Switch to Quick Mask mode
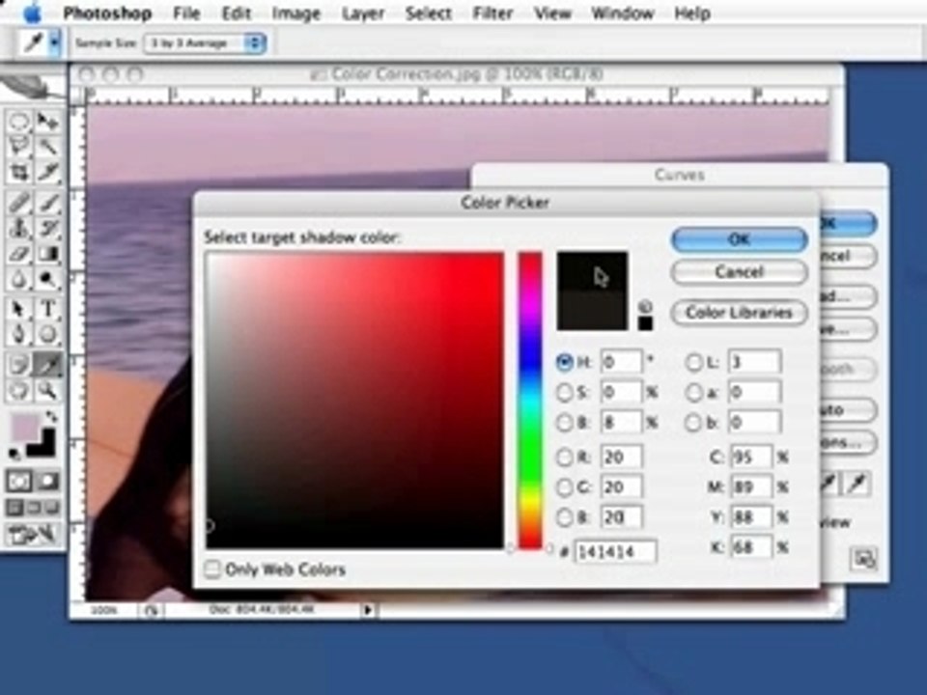Image resolution: width=927 pixels, height=695 pixels. (x=47, y=481)
